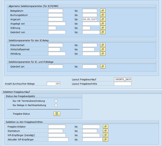Open multiple selection for Dokumentart
The image size is (162, 146).
click(x=103, y=45)
